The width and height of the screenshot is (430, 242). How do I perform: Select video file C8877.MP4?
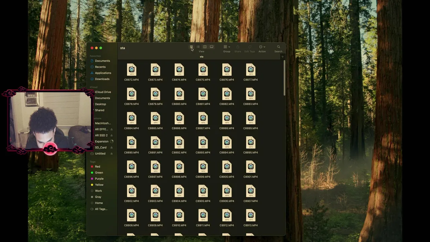pos(251,70)
